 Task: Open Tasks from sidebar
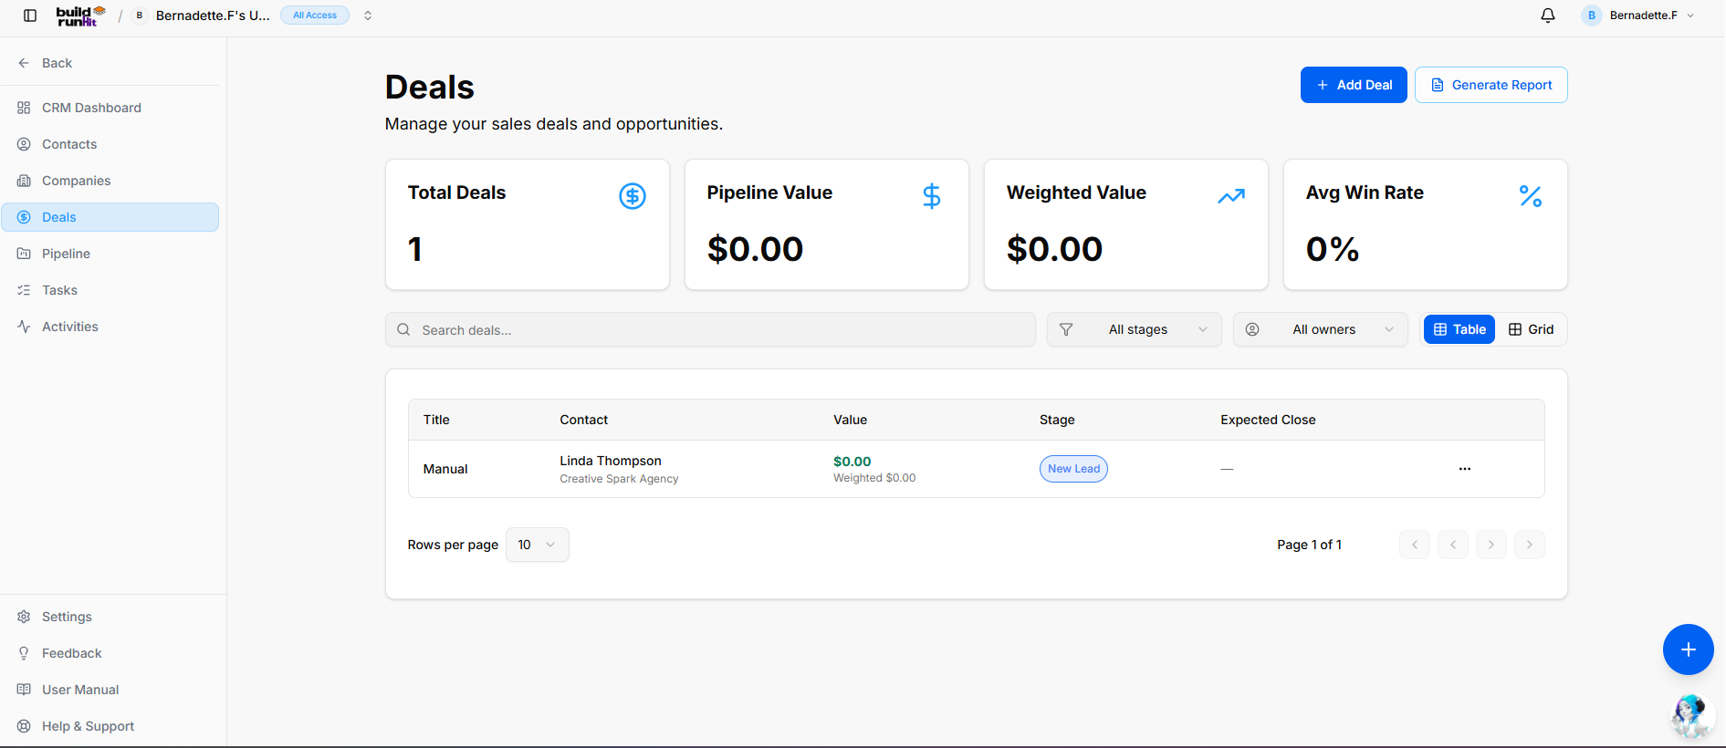click(x=110, y=290)
